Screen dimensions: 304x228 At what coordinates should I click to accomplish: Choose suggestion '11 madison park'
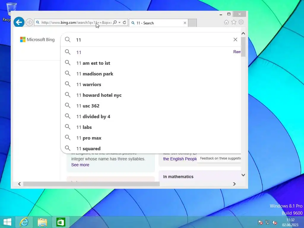(x=95, y=74)
